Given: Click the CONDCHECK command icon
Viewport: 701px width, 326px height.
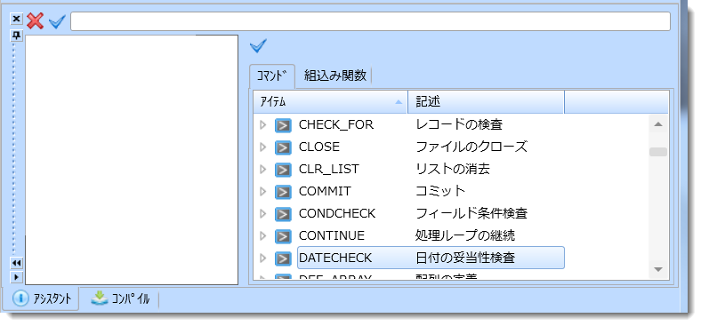Looking at the screenshot, I should pos(283,214).
